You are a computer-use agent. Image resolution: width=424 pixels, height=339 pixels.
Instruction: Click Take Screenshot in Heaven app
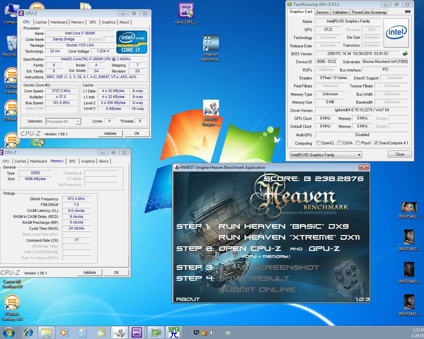(x=269, y=267)
